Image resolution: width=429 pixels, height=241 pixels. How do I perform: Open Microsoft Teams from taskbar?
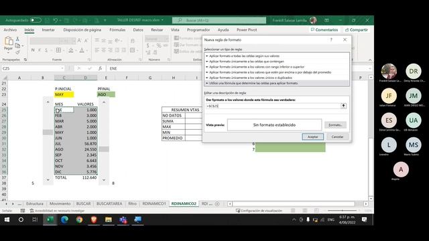click(x=123, y=220)
